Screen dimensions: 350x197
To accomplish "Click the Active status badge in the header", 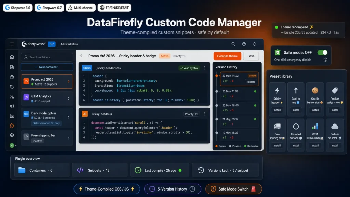I will click(164, 56).
